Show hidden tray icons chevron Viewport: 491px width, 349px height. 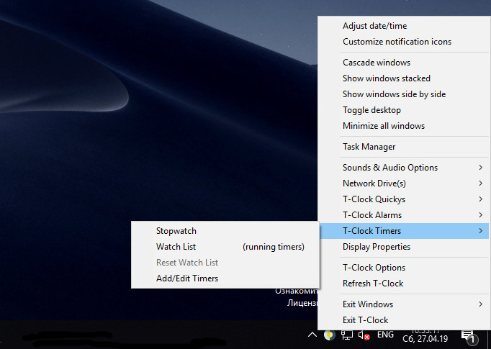[x=312, y=335]
